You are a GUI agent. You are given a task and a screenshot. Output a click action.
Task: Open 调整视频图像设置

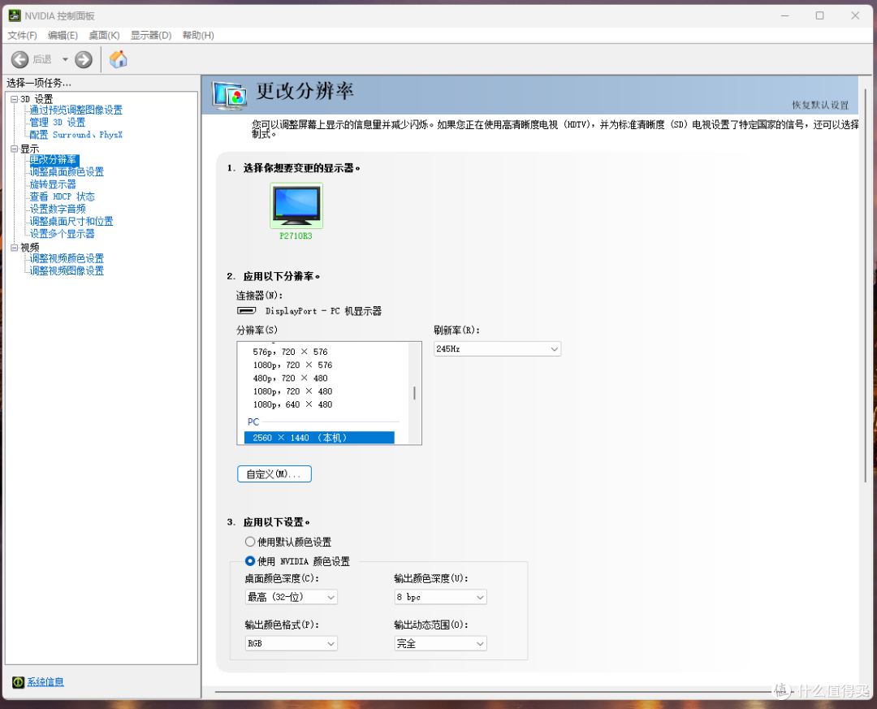(x=67, y=270)
